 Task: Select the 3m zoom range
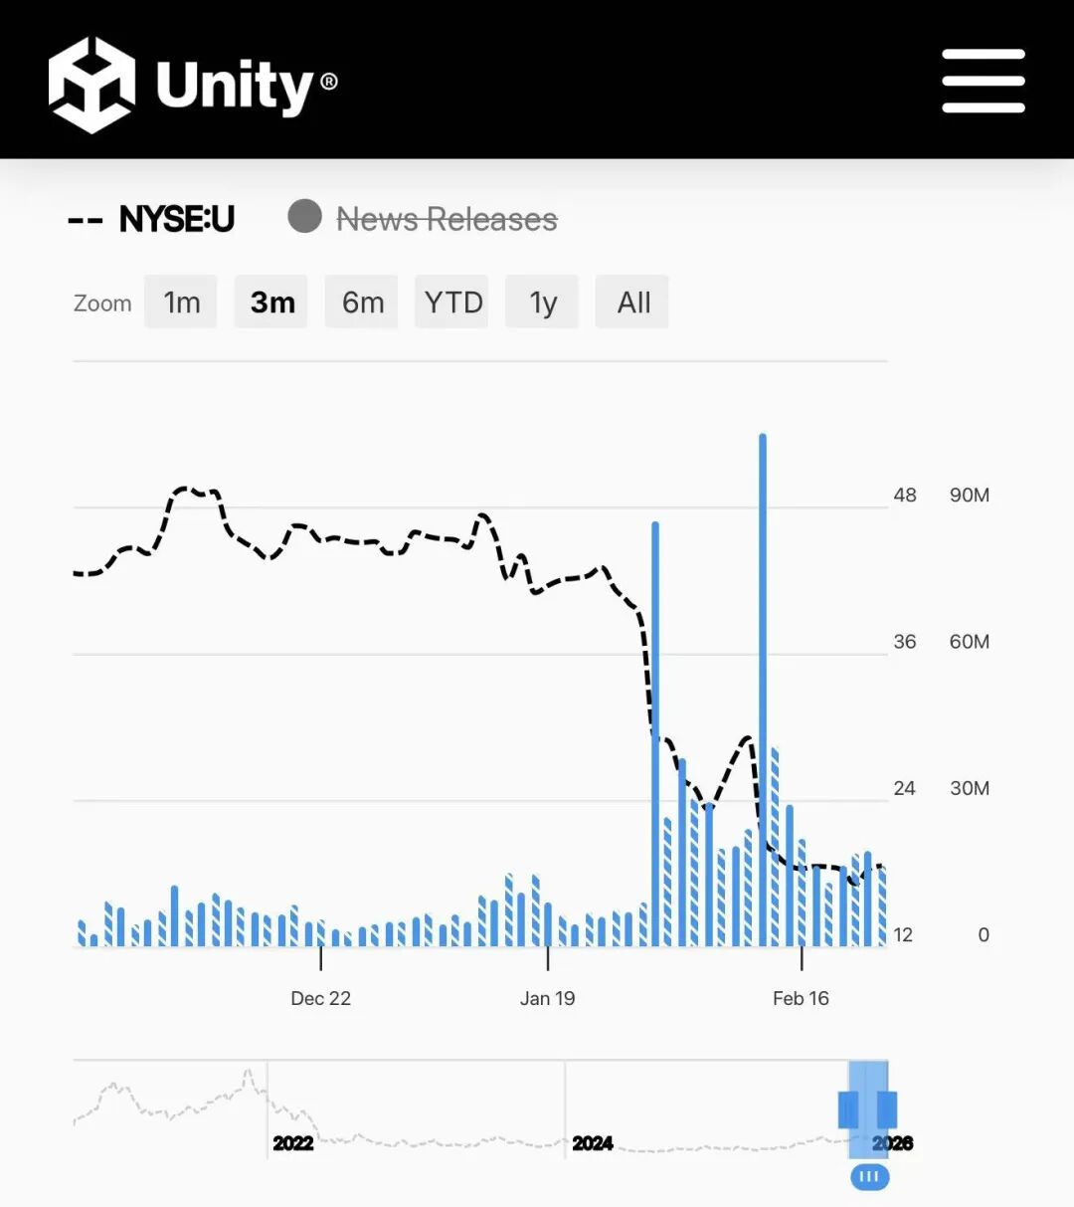coord(271,302)
